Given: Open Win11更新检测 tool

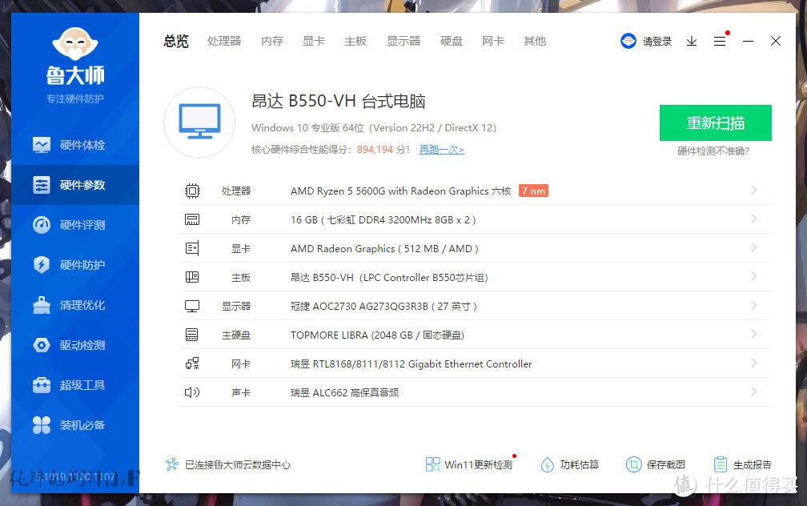Looking at the screenshot, I should point(469,464).
